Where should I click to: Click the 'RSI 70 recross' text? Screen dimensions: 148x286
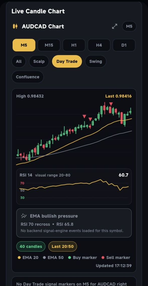coord(35,224)
